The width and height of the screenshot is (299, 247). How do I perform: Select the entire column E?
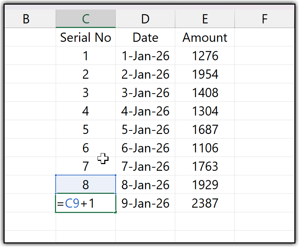click(x=205, y=19)
